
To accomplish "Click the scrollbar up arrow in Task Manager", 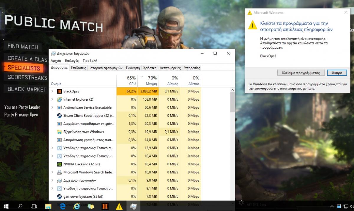I will click(x=232, y=90).
